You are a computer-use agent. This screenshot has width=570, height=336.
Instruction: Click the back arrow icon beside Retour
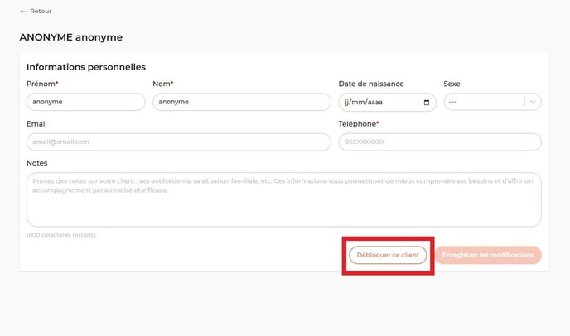23,12
